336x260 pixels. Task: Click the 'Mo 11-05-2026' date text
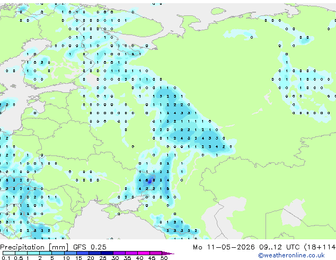click(224, 247)
